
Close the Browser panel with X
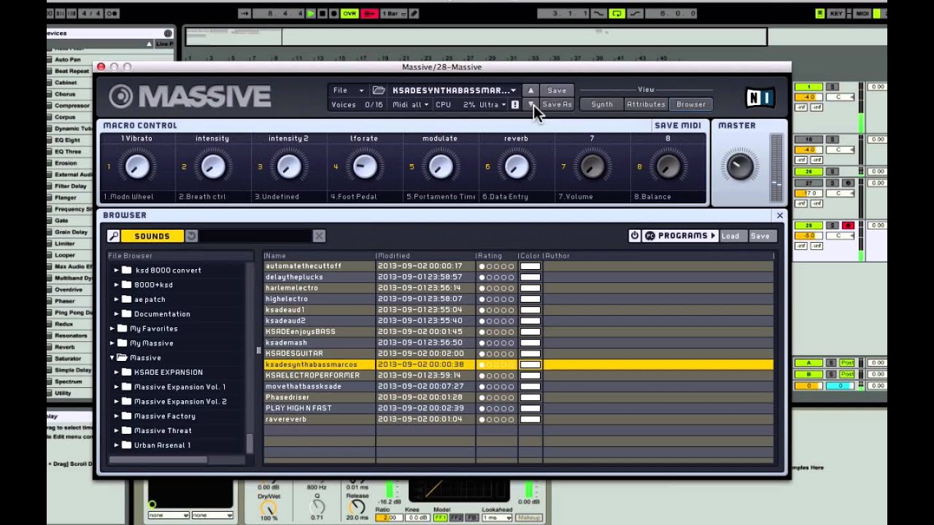pos(779,215)
